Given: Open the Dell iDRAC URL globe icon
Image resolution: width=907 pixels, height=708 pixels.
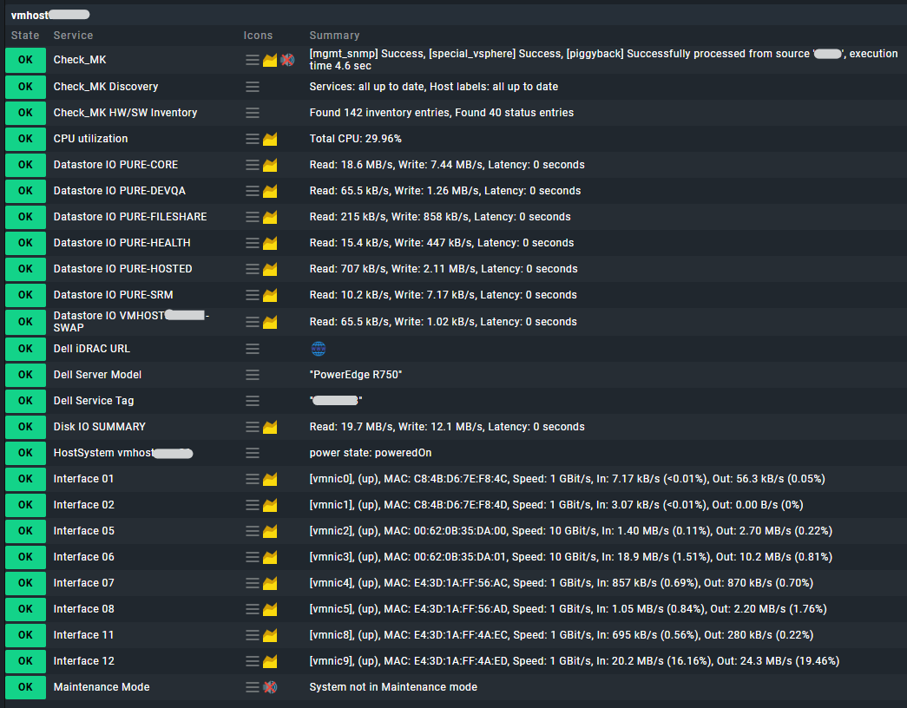Looking at the screenshot, I should (x=319, y=349).
